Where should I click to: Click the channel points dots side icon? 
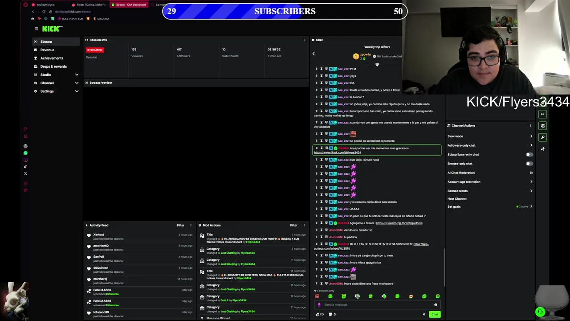pos(542,149)
